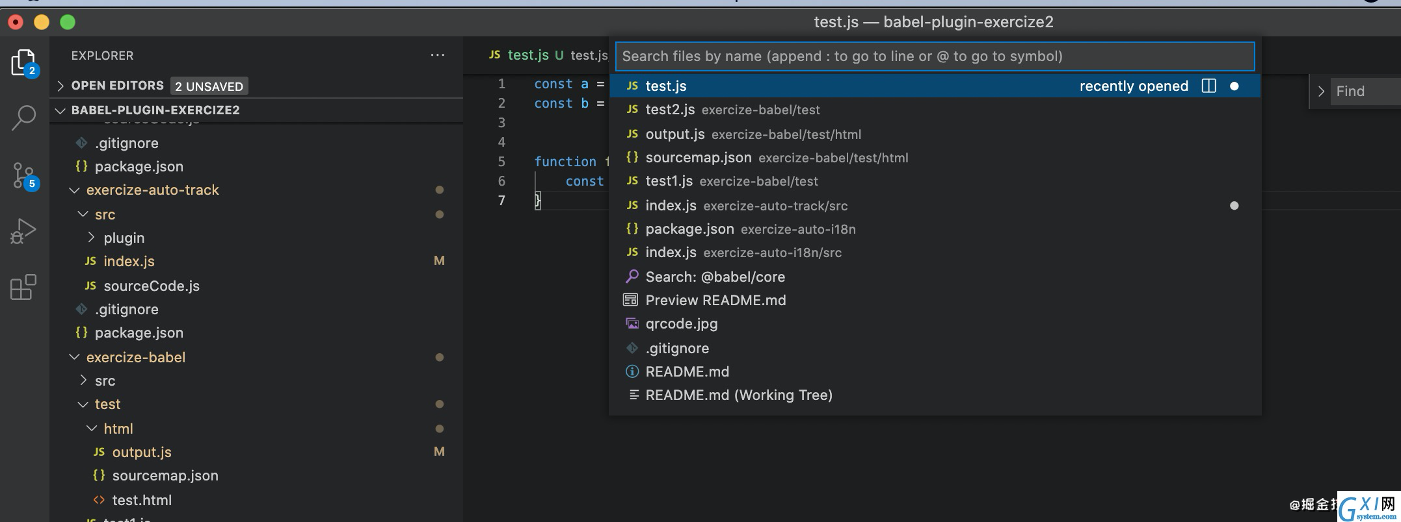Click line number 7 in editor gutter

(x=501, y=200)
